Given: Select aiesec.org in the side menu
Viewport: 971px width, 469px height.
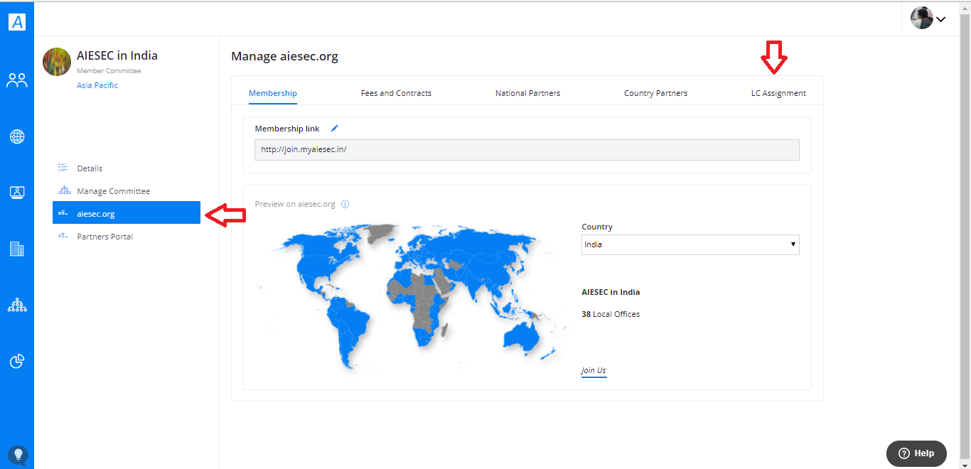Looking at the screenshot, I should coord(127,213).
